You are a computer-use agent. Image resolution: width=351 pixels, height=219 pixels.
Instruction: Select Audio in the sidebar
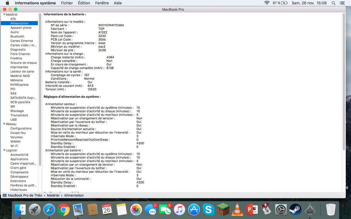point(15,32)
